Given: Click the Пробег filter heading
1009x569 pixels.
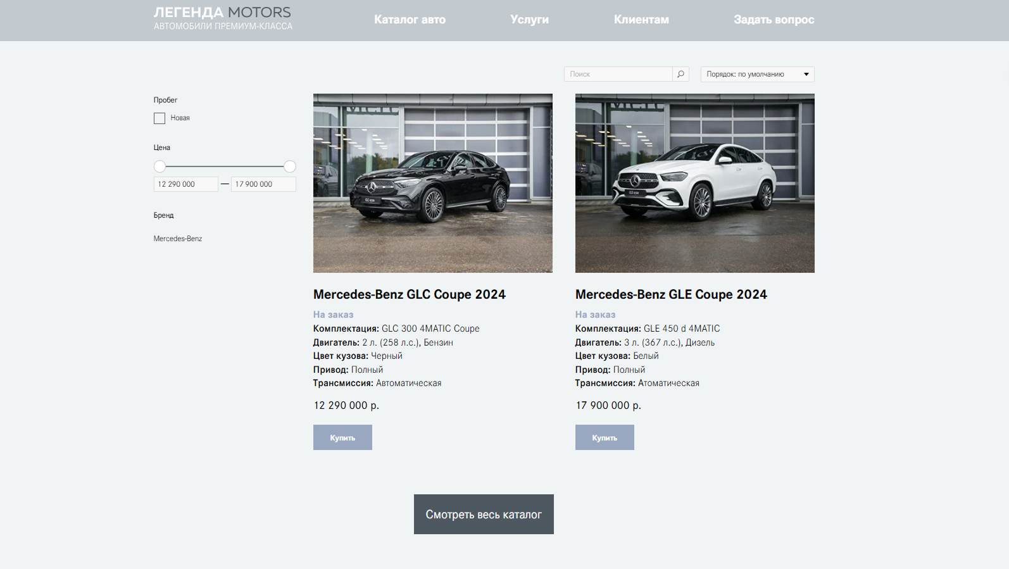Looking at the screenshot, I should pyautogui.click(x=165, y=100).
